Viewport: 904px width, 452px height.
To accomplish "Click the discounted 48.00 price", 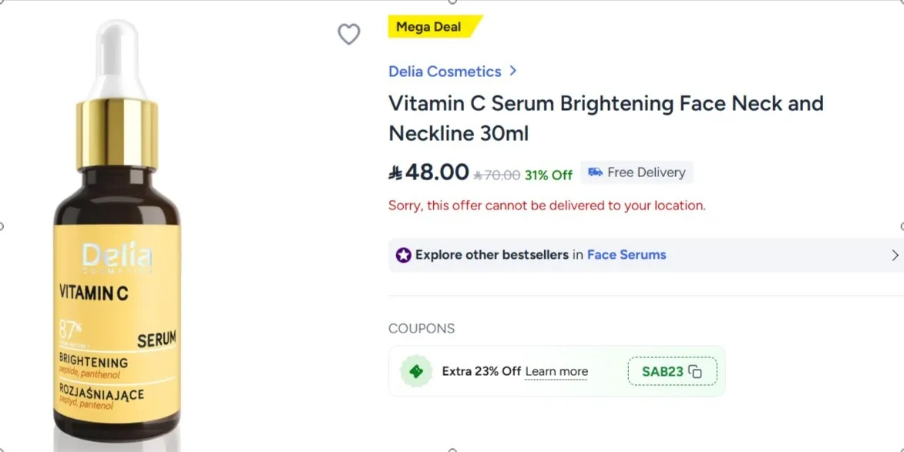I will 429,171.
